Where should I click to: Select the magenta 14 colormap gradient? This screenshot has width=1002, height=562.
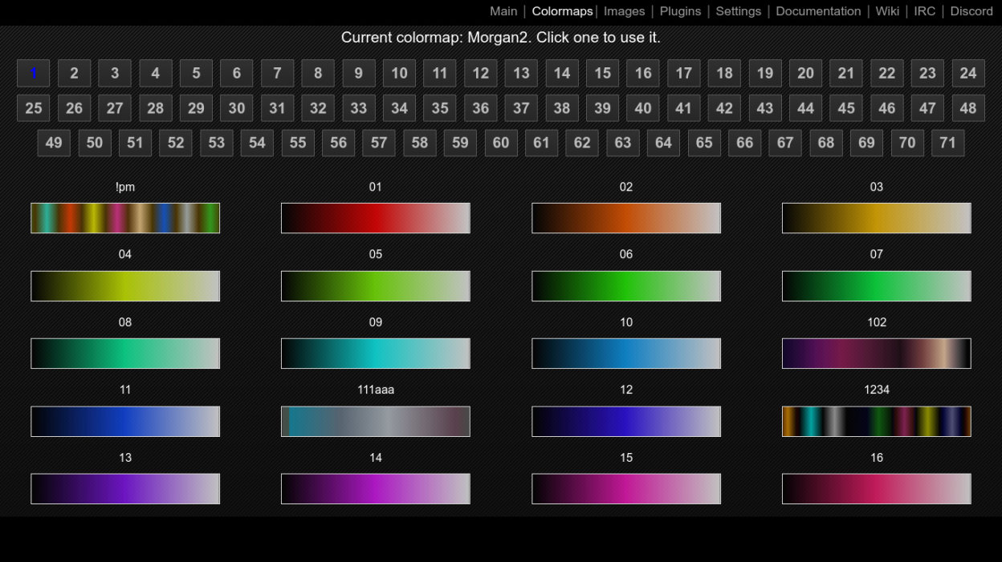coord(375,489)
